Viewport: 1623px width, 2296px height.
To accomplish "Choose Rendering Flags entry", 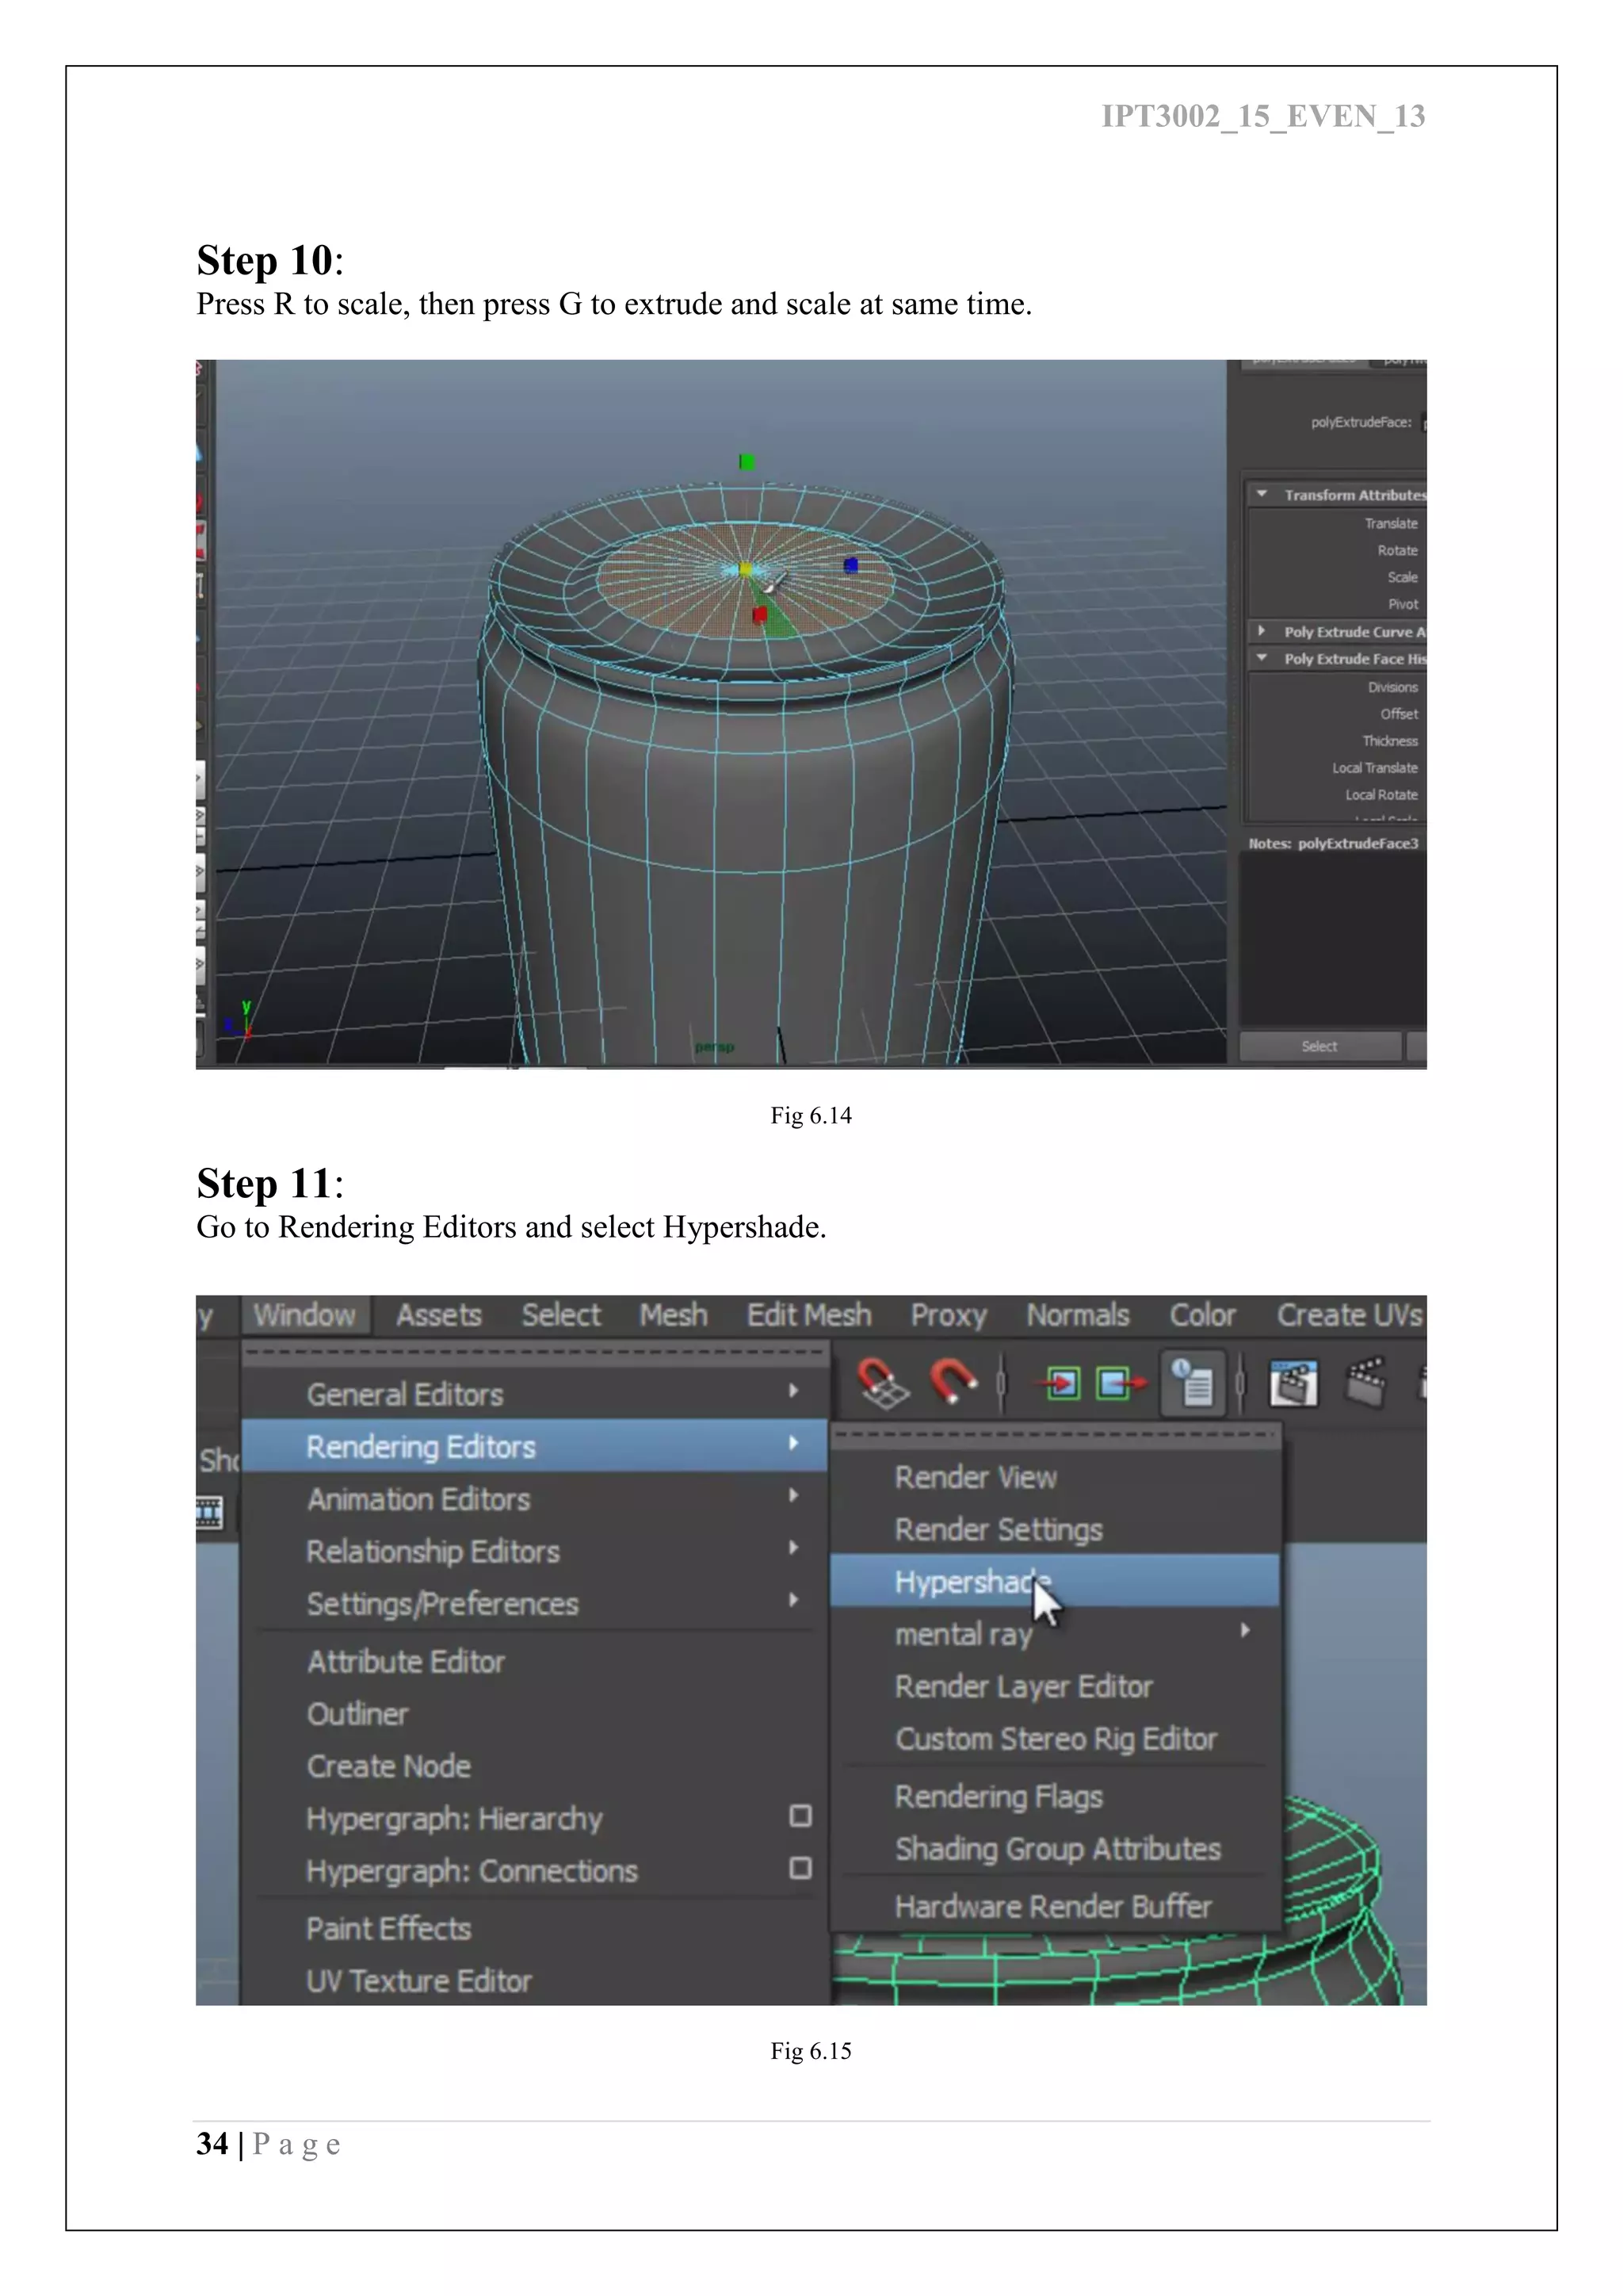I will (999, 1797).
